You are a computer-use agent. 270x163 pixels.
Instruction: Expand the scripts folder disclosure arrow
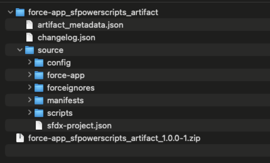pos(30,113)
